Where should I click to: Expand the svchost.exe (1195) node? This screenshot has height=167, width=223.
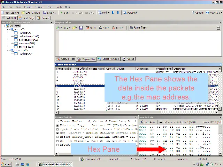pos(12,36)
